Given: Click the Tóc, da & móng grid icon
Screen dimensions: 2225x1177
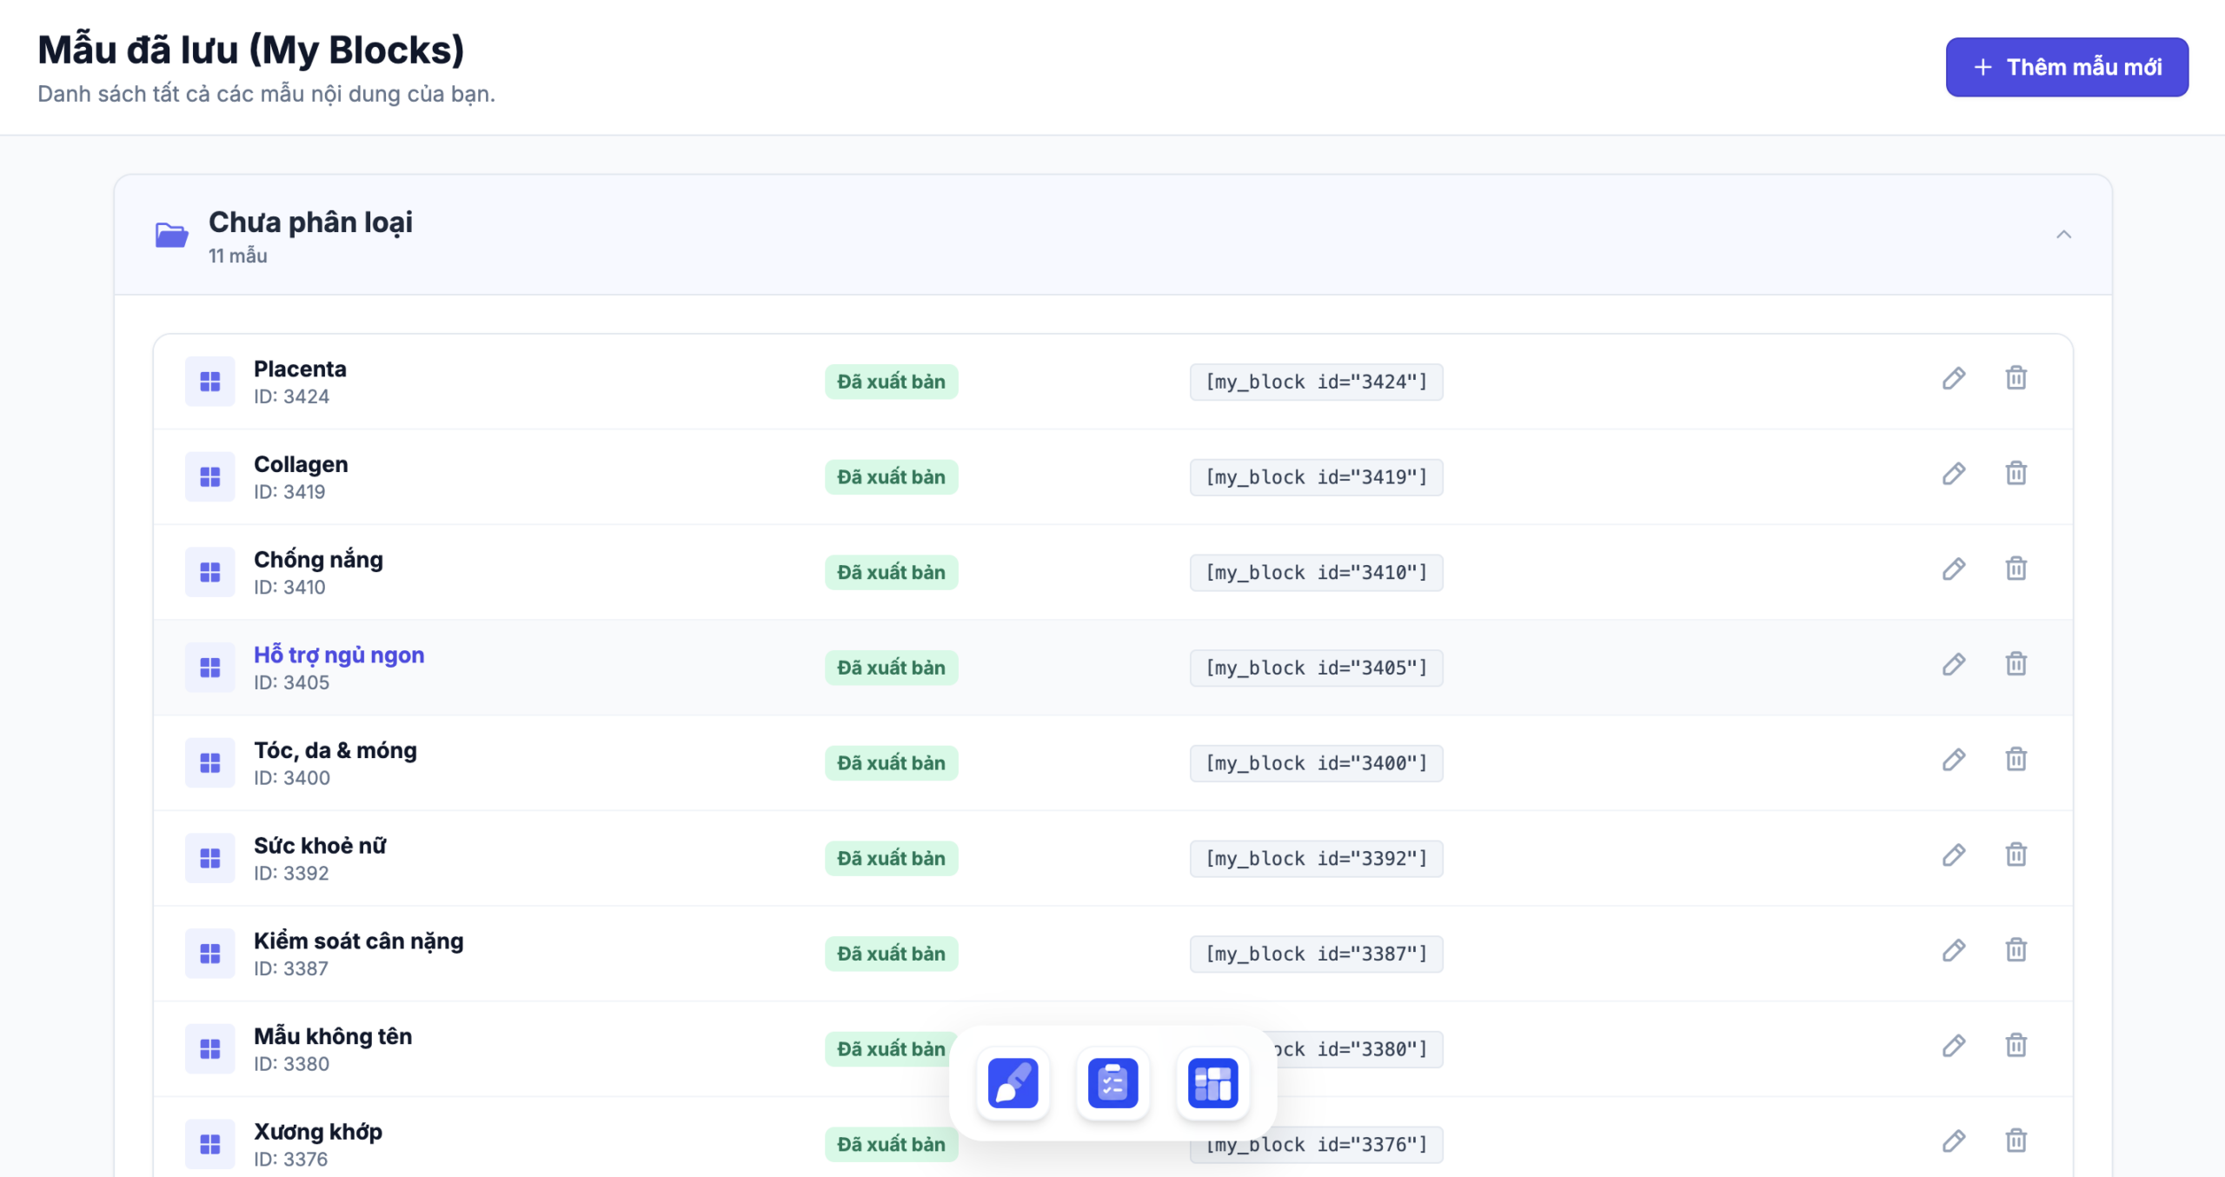Looking at the screenshot, I should pos(210,763).
